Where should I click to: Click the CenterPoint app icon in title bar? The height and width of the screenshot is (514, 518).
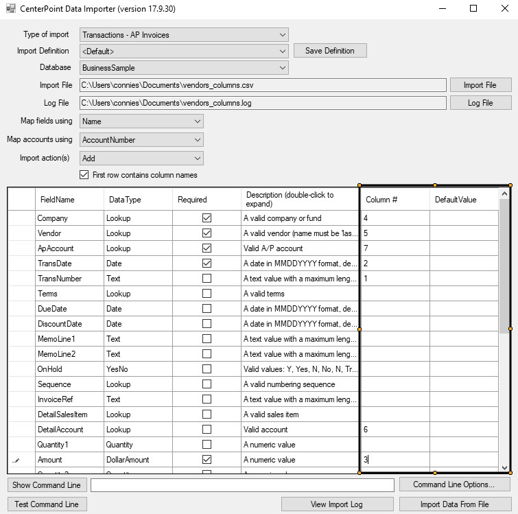point(10,9)
